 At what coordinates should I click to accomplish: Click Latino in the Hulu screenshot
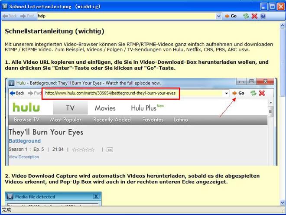coord(181,120)
